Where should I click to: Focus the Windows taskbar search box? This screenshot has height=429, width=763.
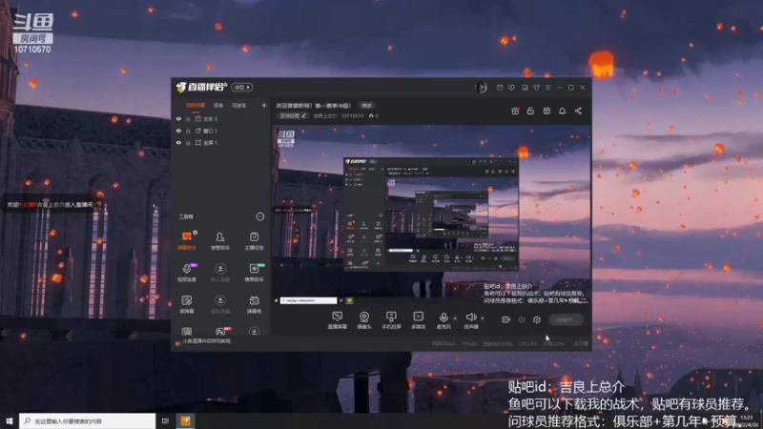pyautogui.click(x=88, y=421)
